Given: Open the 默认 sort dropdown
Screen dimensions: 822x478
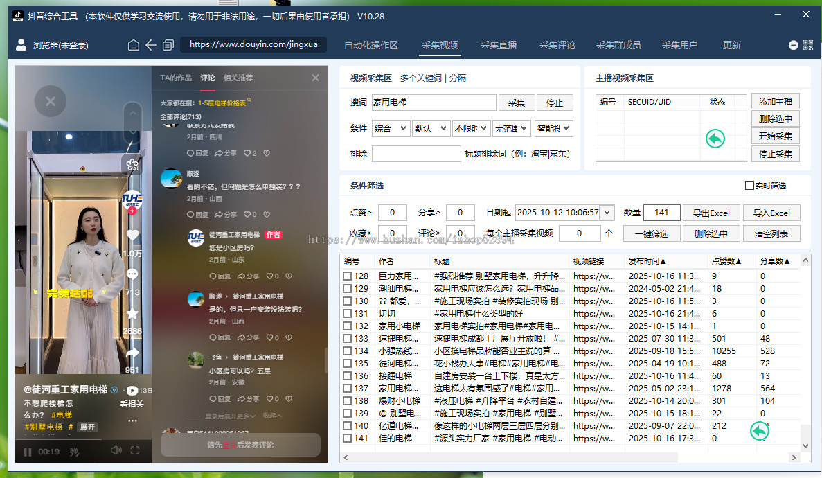Looking at the screenshot, I should (x=431, y=129).
